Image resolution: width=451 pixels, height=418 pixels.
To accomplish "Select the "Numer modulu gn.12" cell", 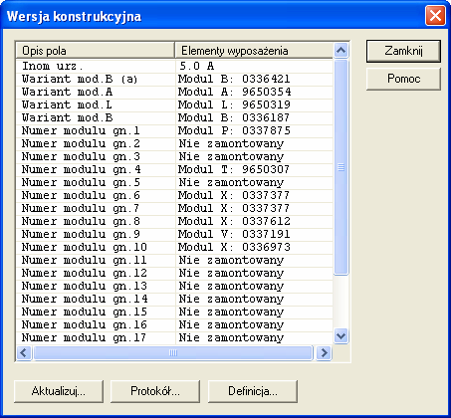I will 96,273.
